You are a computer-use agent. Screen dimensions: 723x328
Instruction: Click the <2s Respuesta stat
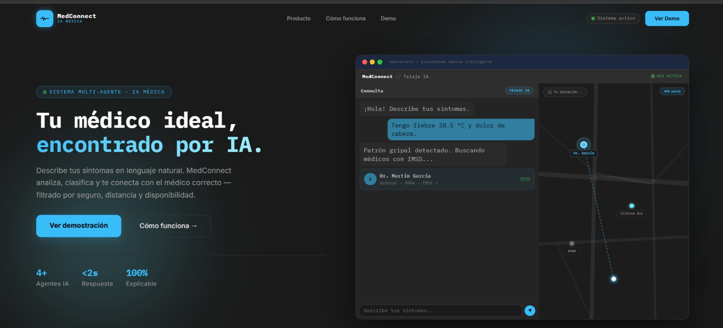(97, 278)
